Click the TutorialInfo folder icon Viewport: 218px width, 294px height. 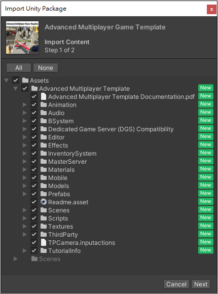(44, 250)
